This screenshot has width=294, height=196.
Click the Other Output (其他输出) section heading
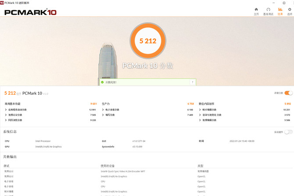pos(10,157)
